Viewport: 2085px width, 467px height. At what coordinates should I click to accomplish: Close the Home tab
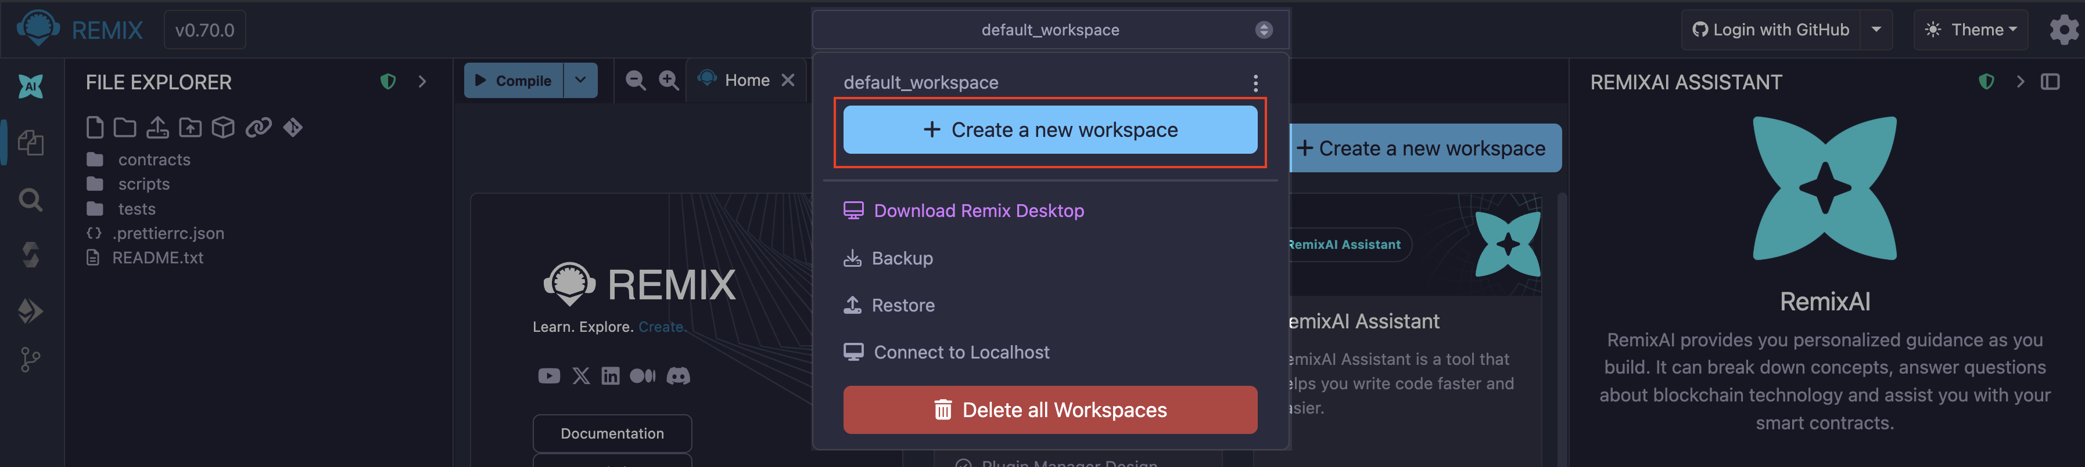[x=788, y=80]
